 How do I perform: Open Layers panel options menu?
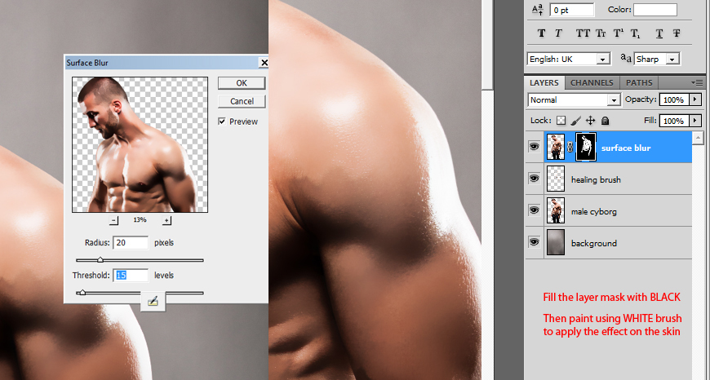[699, 83]
